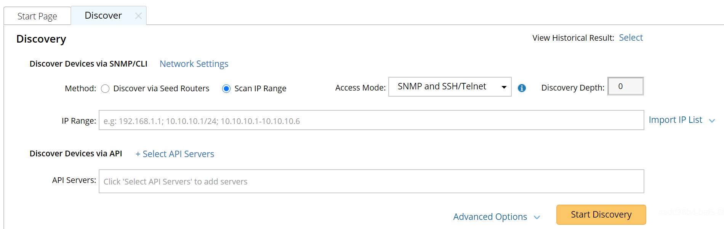724x229 pixels.
Task: Close the Discover tab with X icon
Action: click(x=138, y=16)
